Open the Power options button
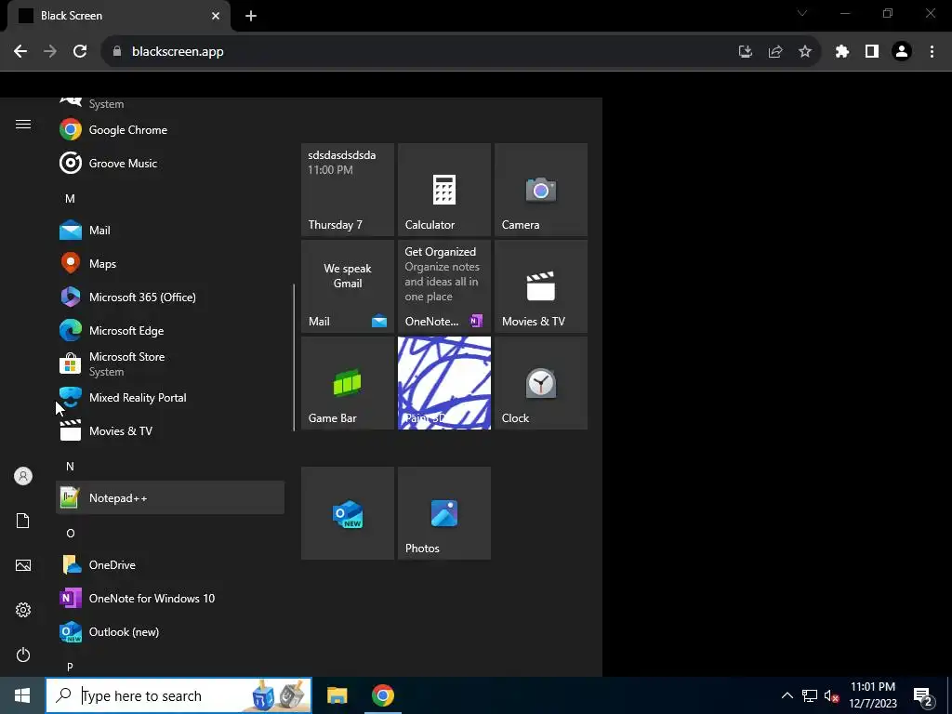This screenshot has width=952, height=714. [23, 654]
